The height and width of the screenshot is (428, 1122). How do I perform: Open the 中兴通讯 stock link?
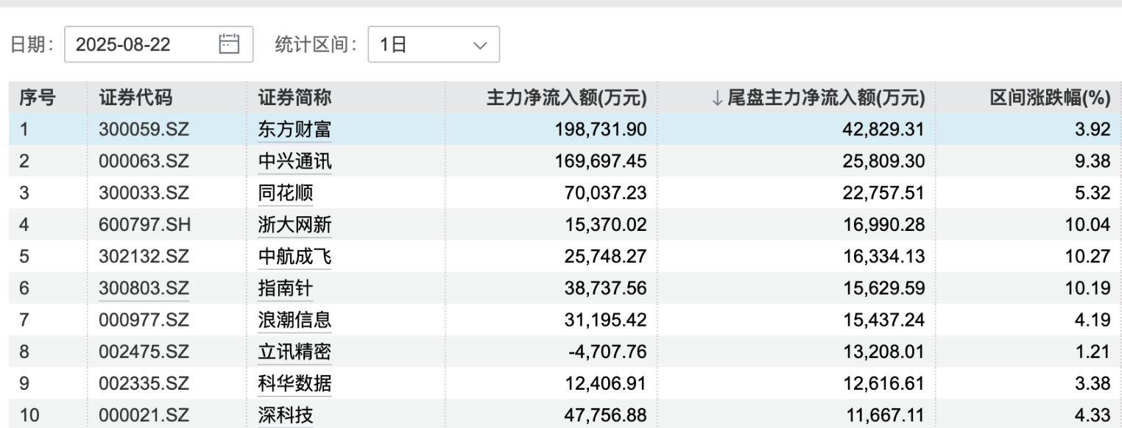pos(294,162)
